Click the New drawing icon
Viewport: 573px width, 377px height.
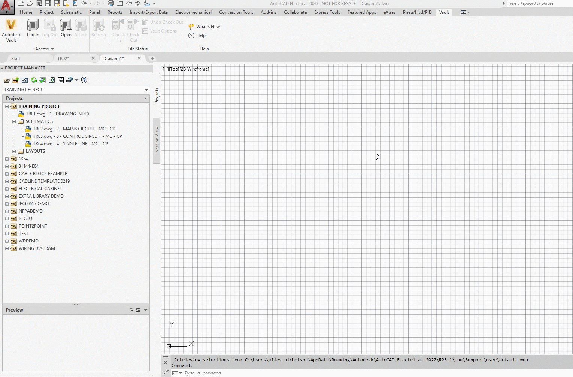pos(21,3)
